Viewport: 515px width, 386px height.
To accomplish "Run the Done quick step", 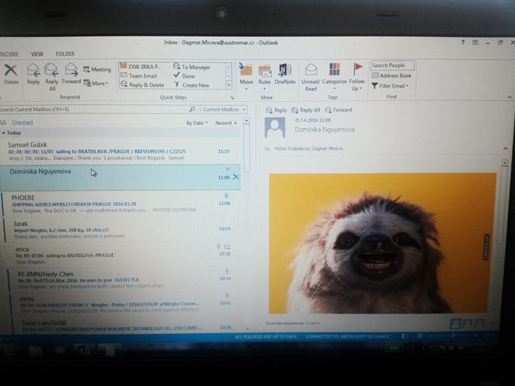I will pos(184,76).
